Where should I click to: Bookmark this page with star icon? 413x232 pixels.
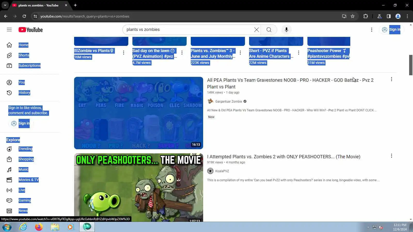pos(353,16)
